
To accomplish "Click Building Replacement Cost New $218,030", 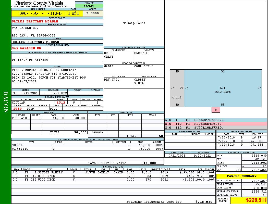I will [x=204, y=202].
